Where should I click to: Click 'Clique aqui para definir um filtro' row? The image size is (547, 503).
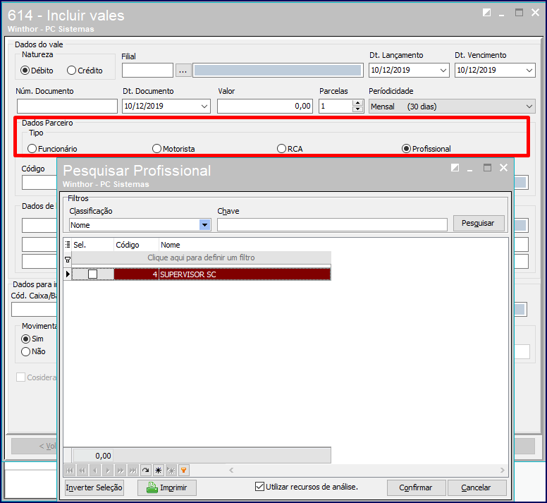[202, 257]
